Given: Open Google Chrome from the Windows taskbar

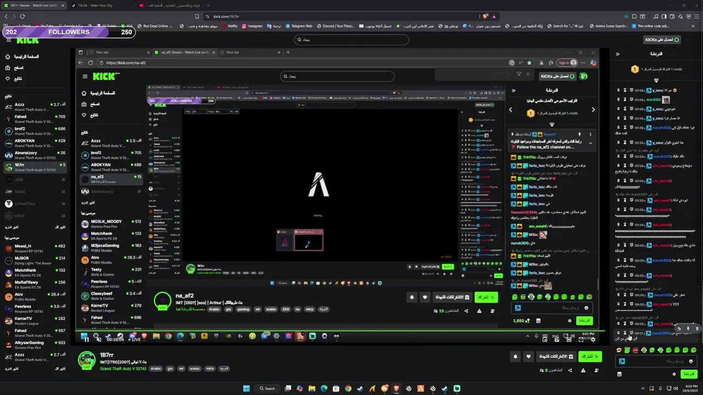Looking at the screenshot, I should [x=348, y=388].
